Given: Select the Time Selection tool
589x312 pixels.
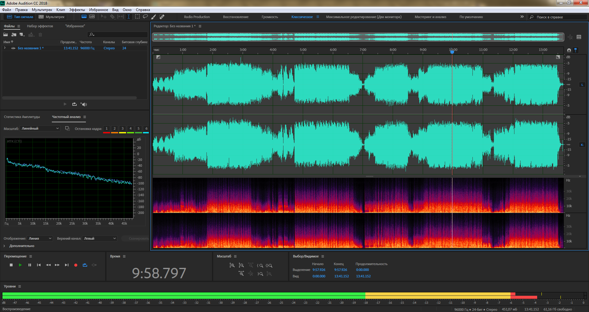Looking at the screenshot, I should tap(129, 17).
